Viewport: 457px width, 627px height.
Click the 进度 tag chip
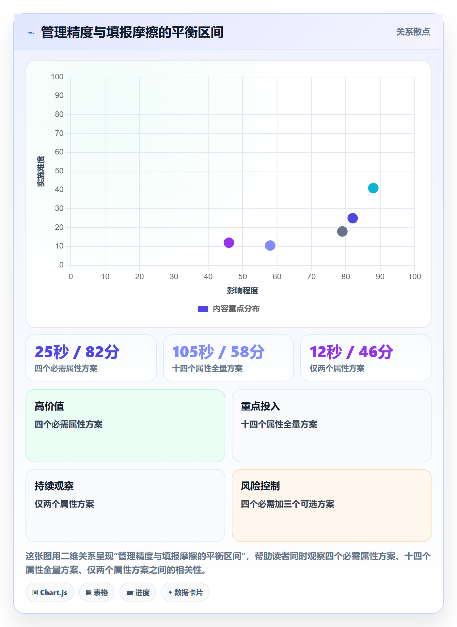[x=138, y=592]
